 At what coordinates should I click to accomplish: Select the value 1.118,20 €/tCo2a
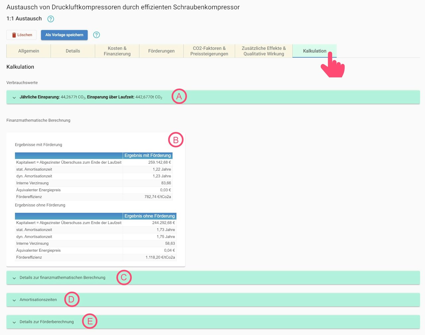pos(160,257)
